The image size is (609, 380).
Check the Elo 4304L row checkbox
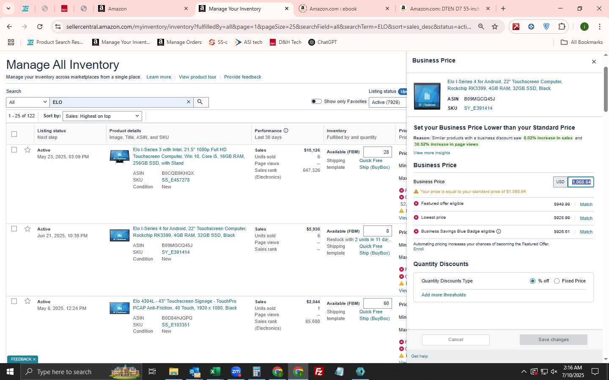point(14,301)
